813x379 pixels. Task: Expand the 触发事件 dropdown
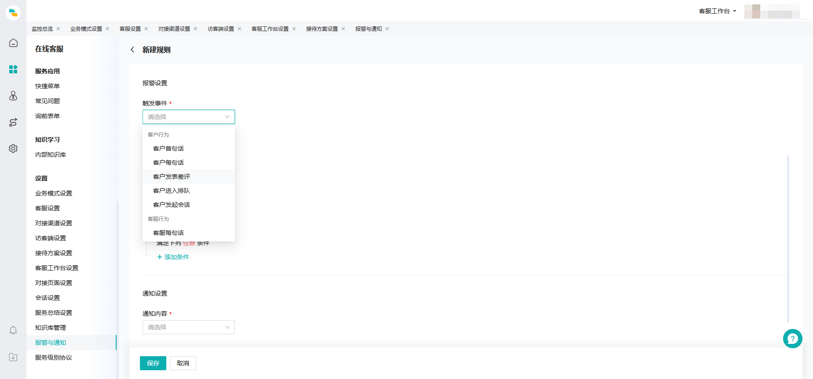tap(188, 117)
